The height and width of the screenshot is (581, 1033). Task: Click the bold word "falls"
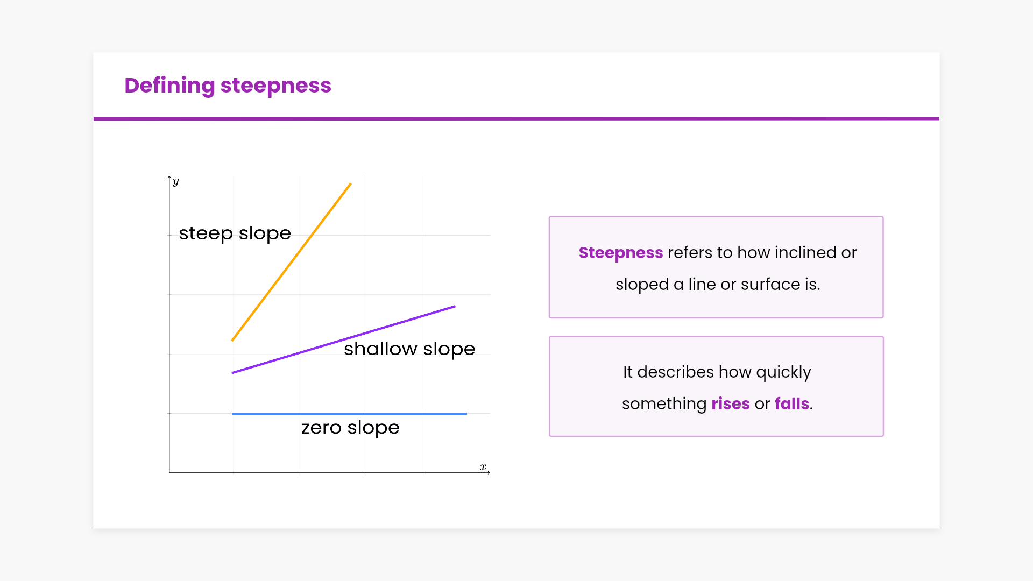click(791, 404)
